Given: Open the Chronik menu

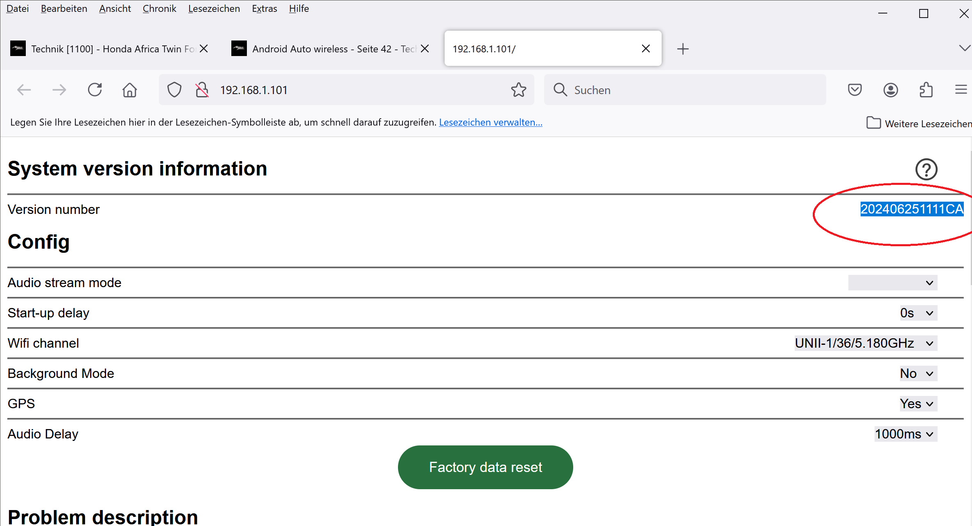Looking at the screenshot, I should (x=159, y=9).
